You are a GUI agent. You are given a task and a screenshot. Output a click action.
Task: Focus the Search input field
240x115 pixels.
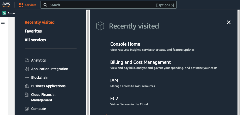[x=108, y=5]
